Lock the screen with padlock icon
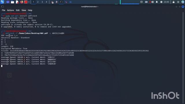Viewport: 185px width, 104px height. [173, 2]
